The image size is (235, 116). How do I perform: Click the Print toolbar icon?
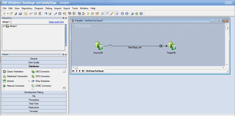click(x=132, y=14)
